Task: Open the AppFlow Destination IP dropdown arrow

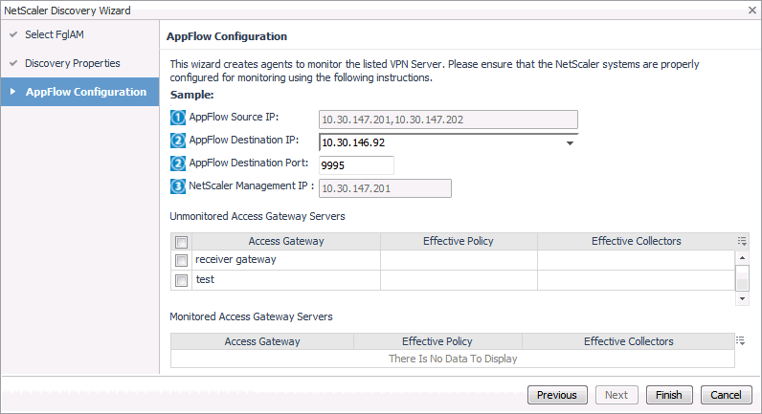Action: click(x=570, y=143)
